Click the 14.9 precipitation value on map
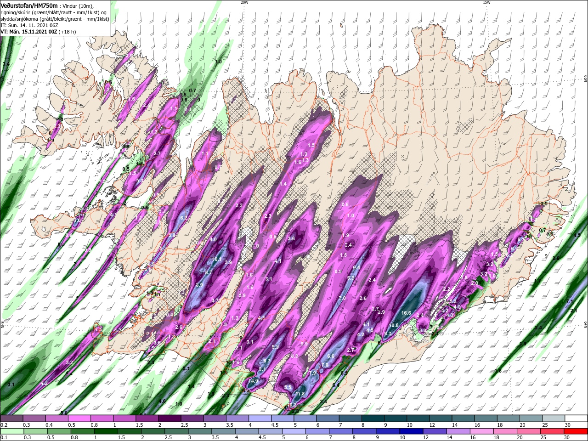This screenshot has height=441, width=588. pos(253,381)
